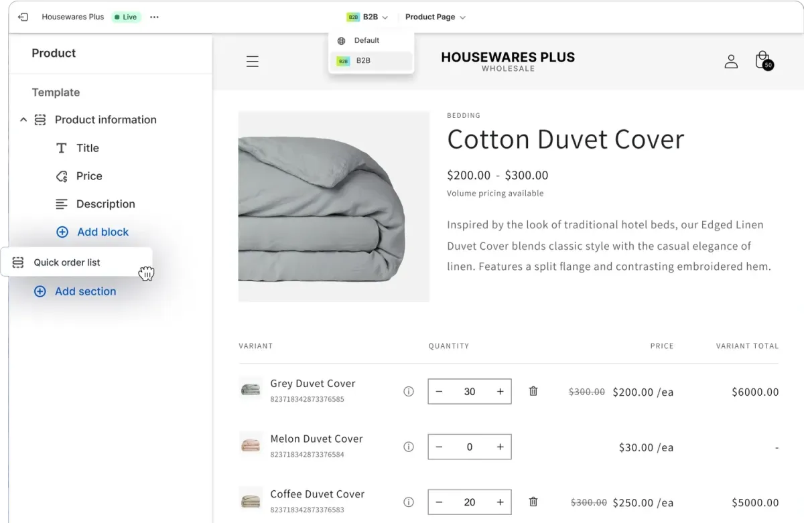Click the Quick order list section icon
The width and height of the screenshot is (804, 523).
[x=18, y=263]
